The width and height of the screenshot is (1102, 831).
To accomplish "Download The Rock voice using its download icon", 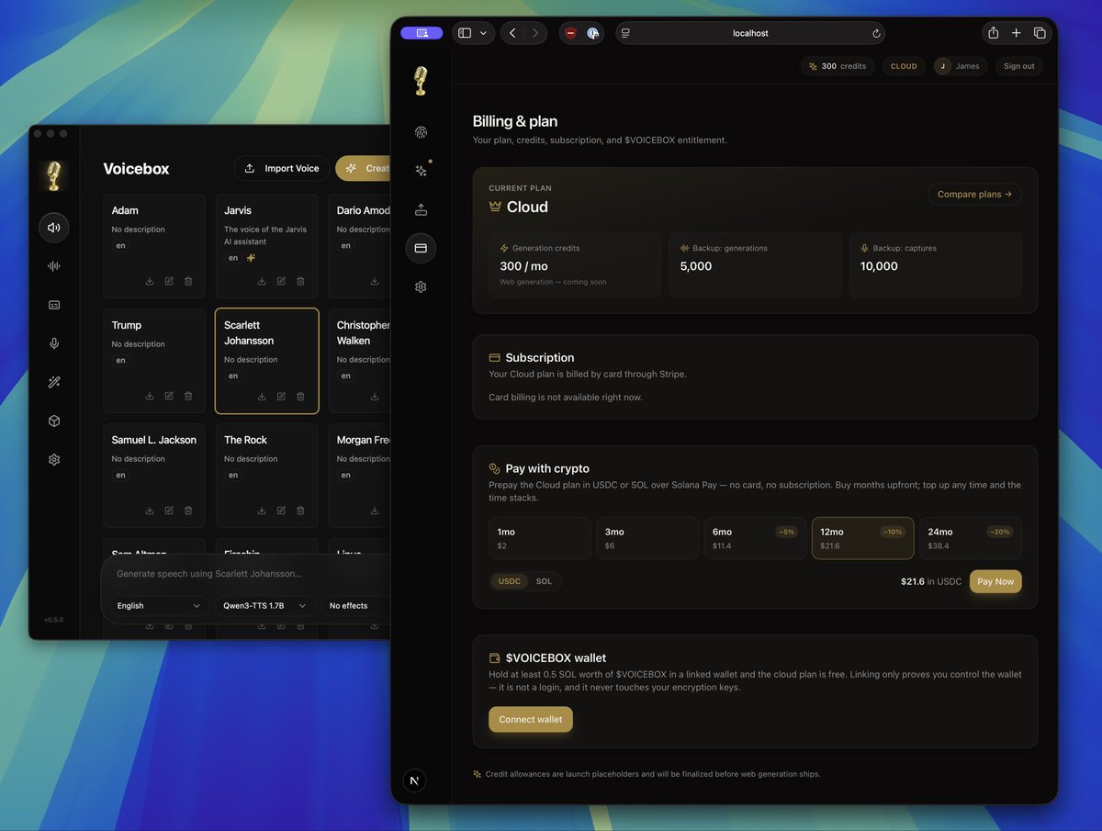I will point(262,511).
